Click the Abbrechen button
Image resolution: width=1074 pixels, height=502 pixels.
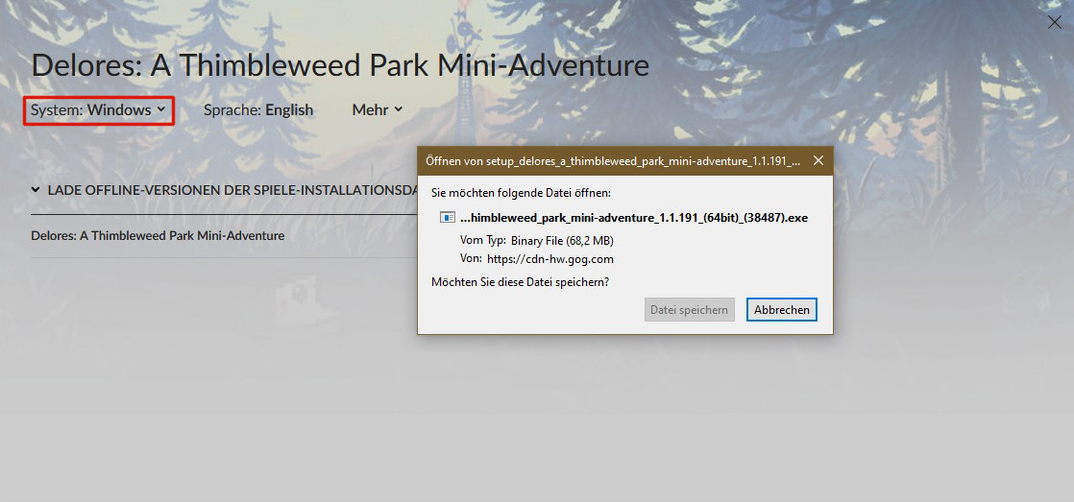[x=782, y=310]
